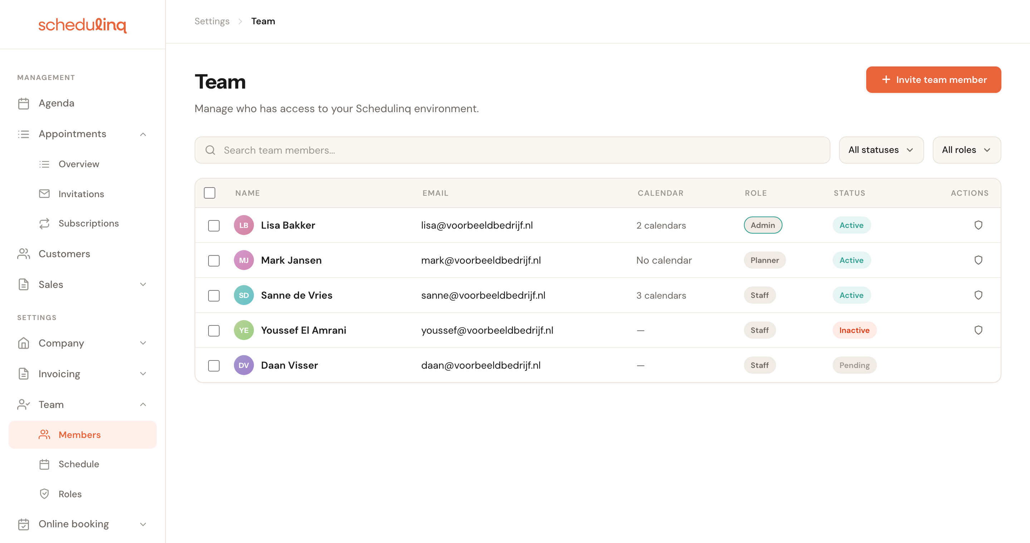Click the name Daan Visser
Screen dimensions: 1030x543
(x=289, y=365)
